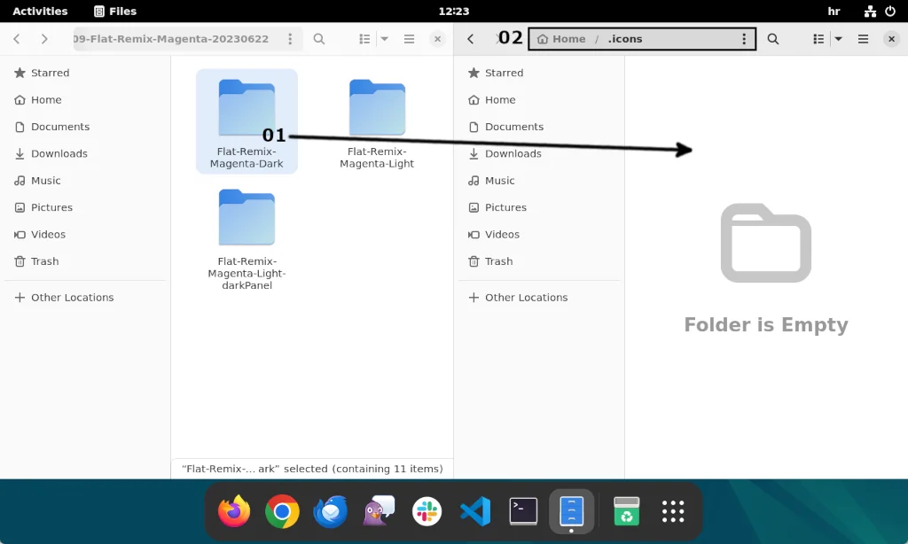The width and height of the screenshot is (908, 544).
Task: Open the hr keyboard layout menu
Action: coord(834,11)
